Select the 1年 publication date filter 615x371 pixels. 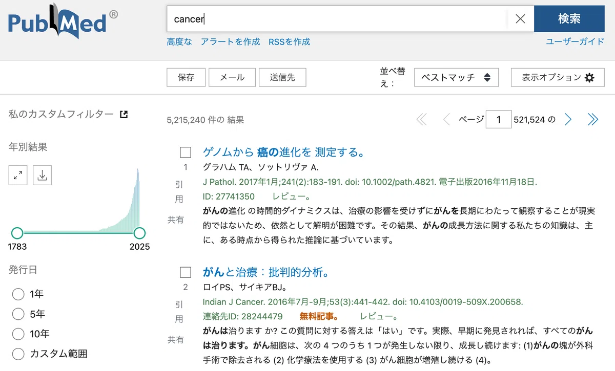(18, 294)
